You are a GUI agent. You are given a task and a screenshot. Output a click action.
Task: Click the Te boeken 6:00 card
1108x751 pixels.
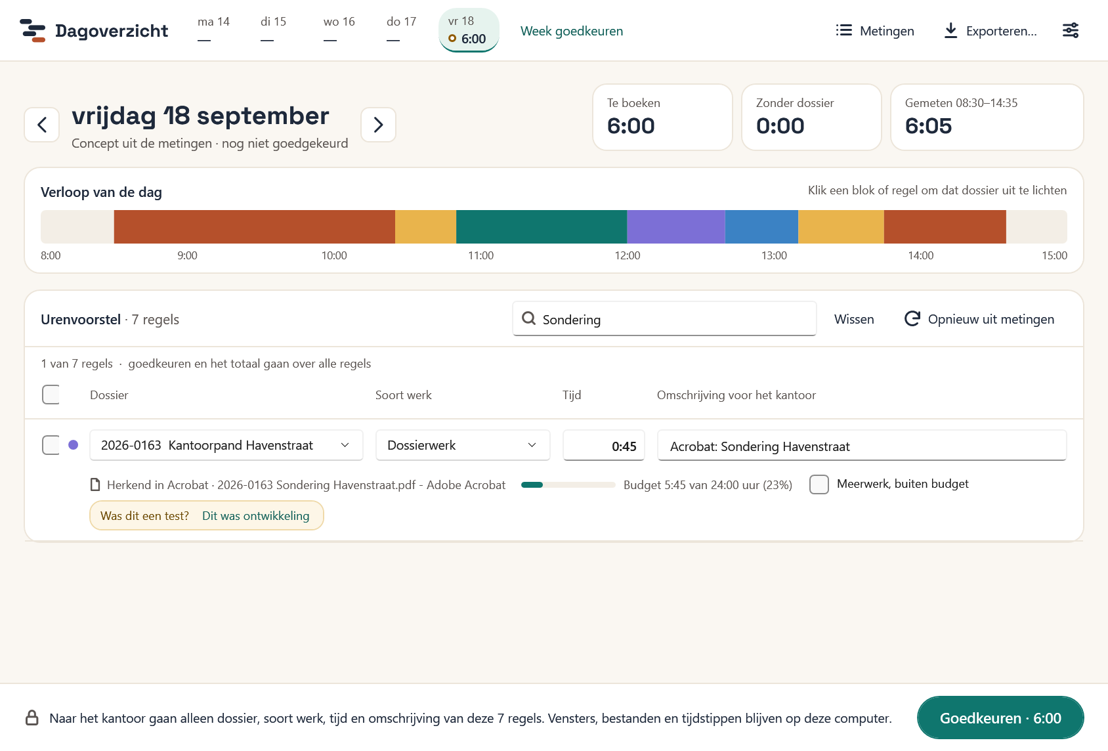[662, 117]
